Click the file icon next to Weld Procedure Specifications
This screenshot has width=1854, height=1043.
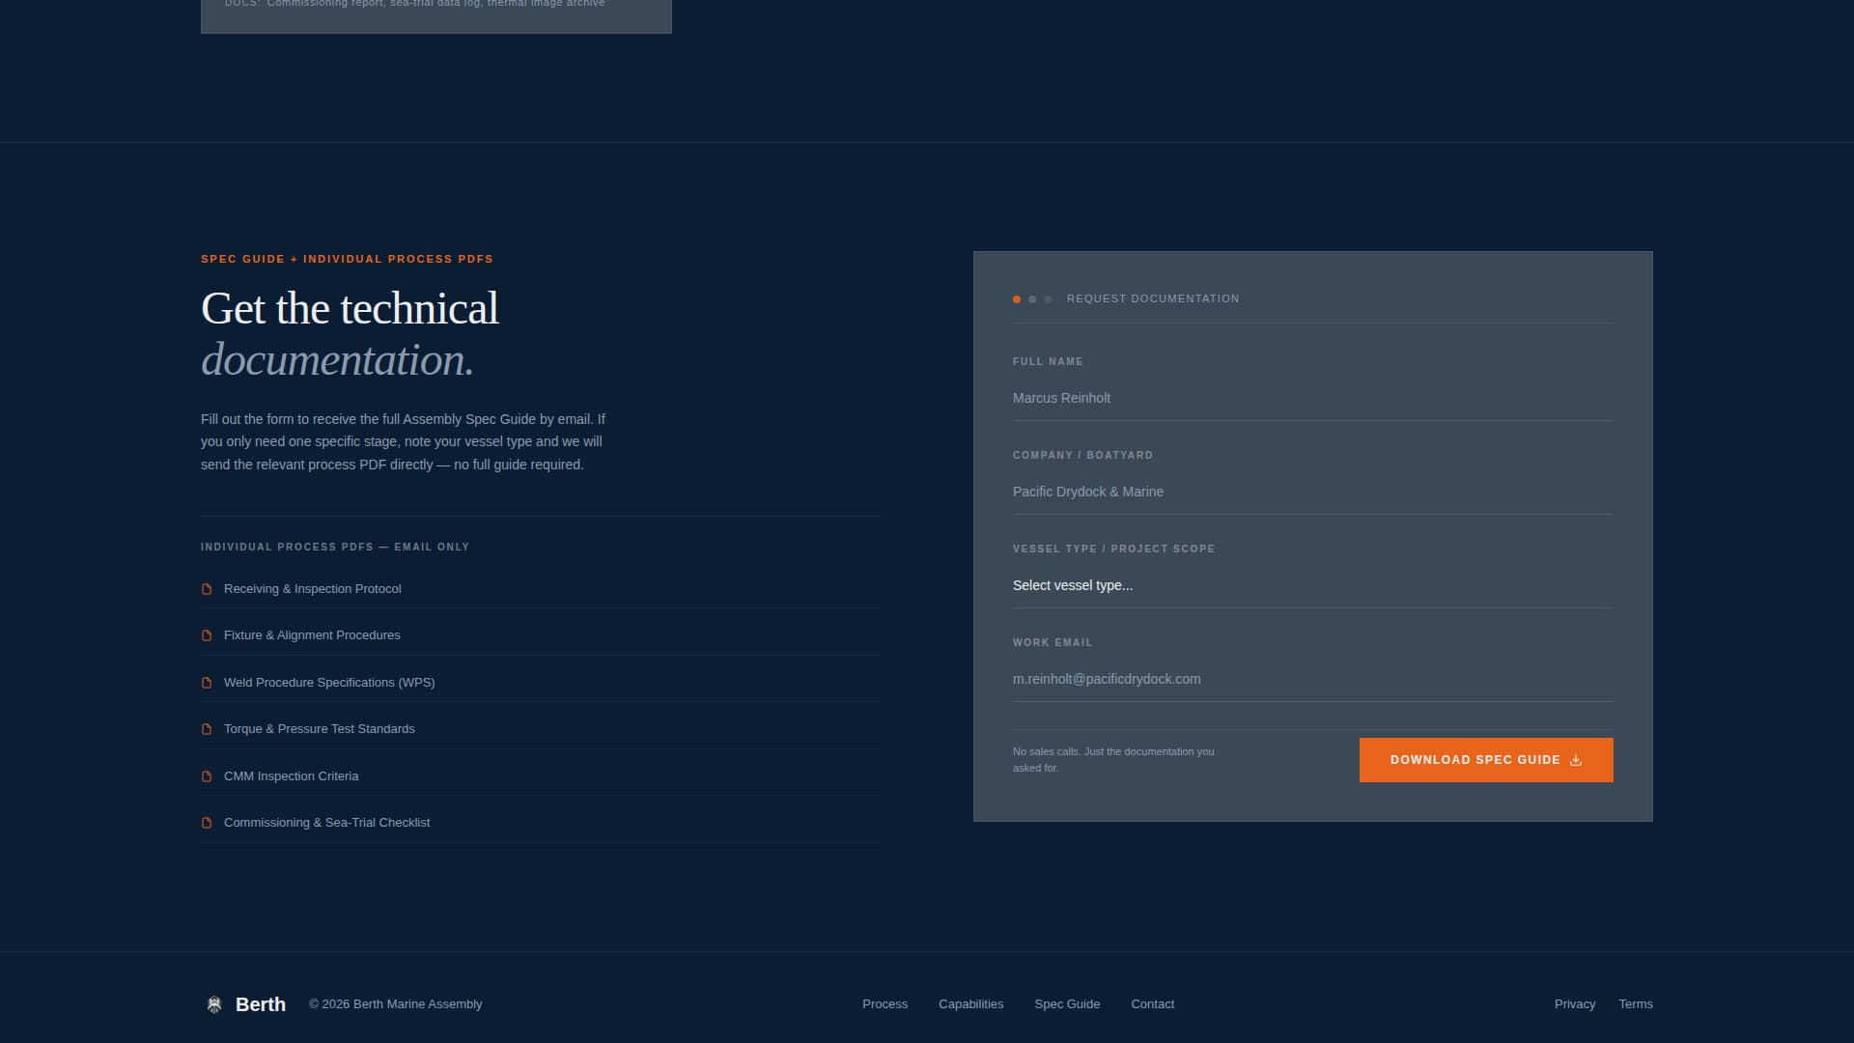click(x=207, y=682)
